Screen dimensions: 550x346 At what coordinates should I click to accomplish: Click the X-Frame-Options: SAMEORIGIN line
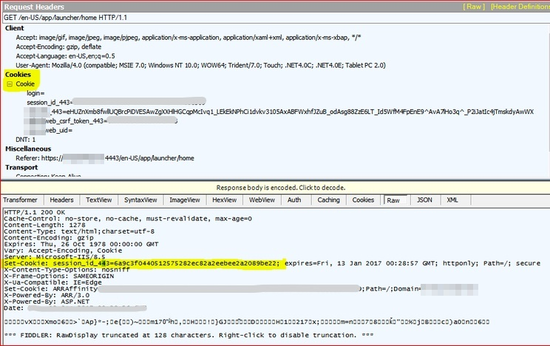(58, 277)
